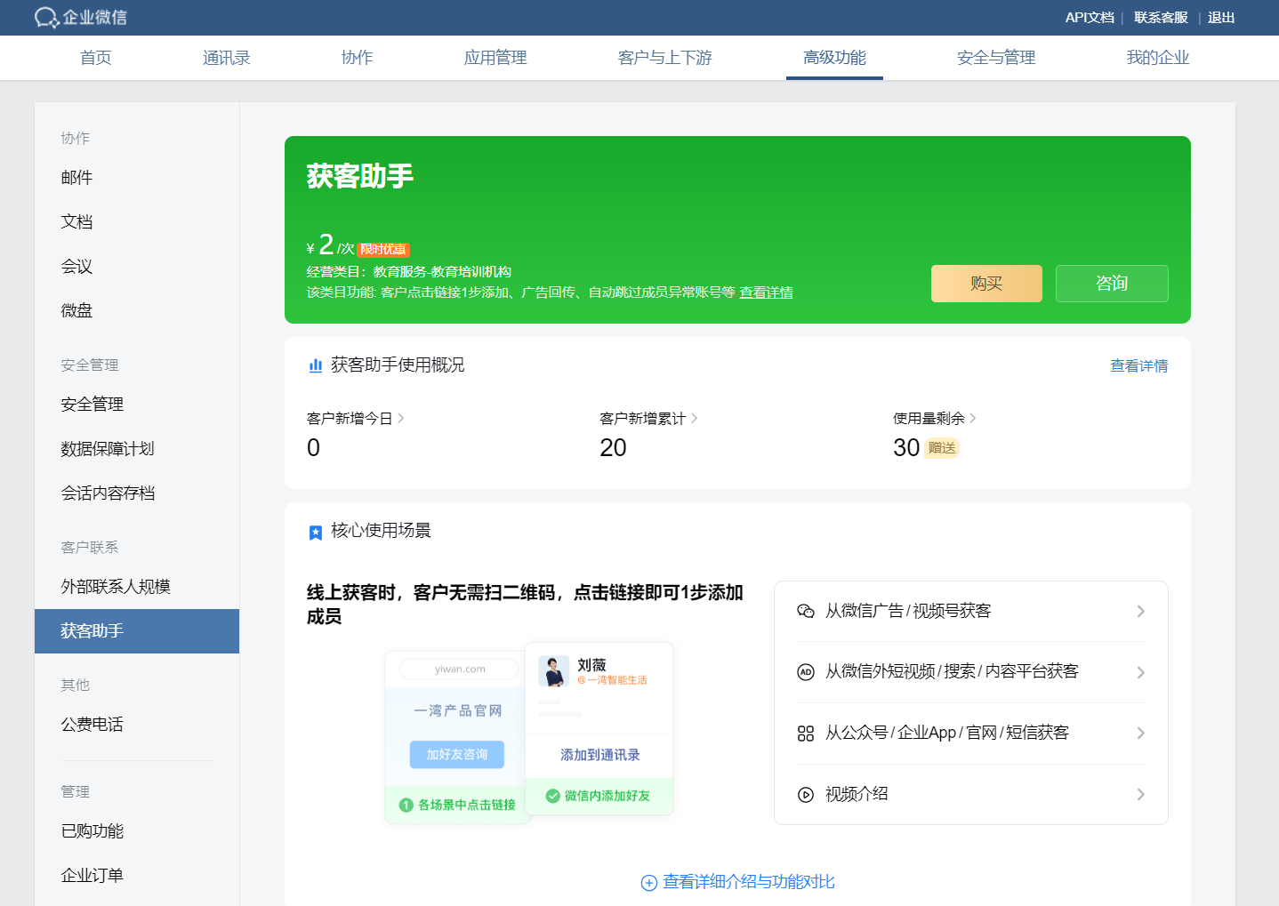The width and height of the screenshot is (1279, 906).
Task: Click the 购买 button
Action: (x=986, y=284)
